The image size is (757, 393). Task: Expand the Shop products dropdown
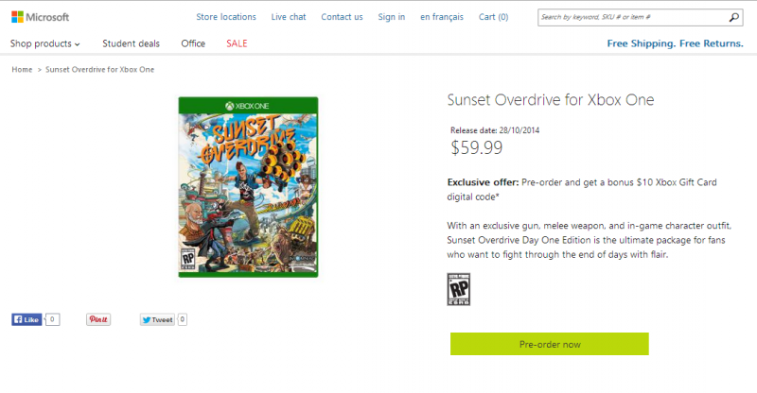point(44,43)
